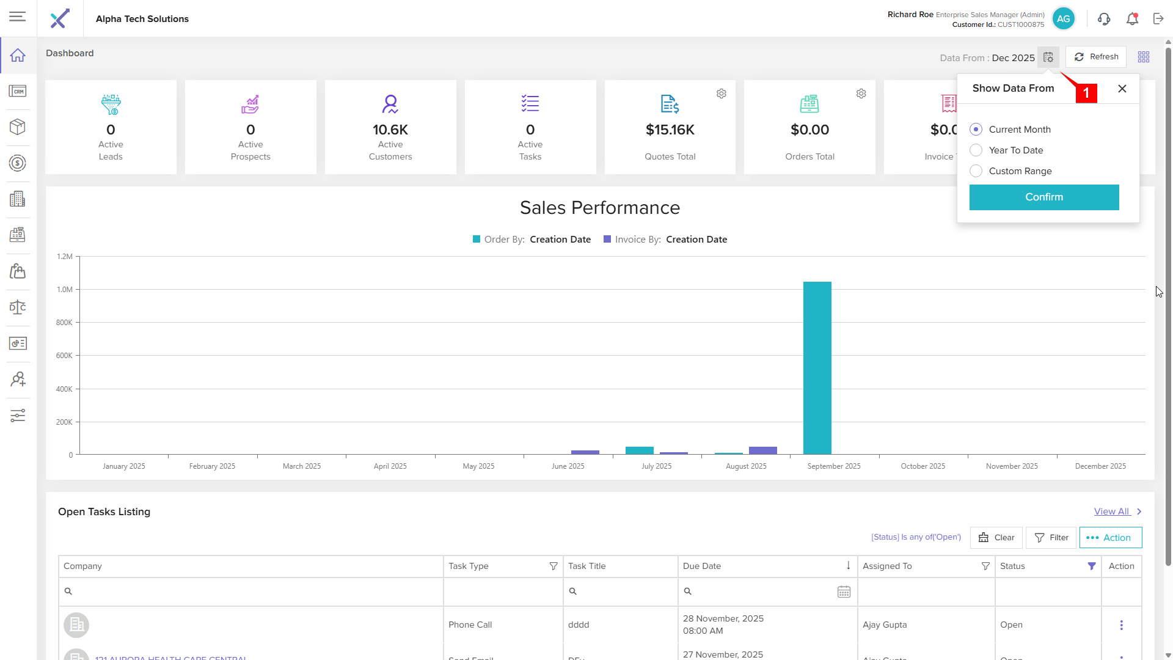Click the logout icon in header
This screenshot has height=660, width=1173.
click(x=1158, y=19)
